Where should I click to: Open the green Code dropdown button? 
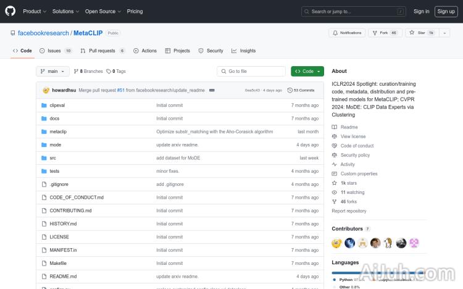pyautogui.click(x=307, y=71)
